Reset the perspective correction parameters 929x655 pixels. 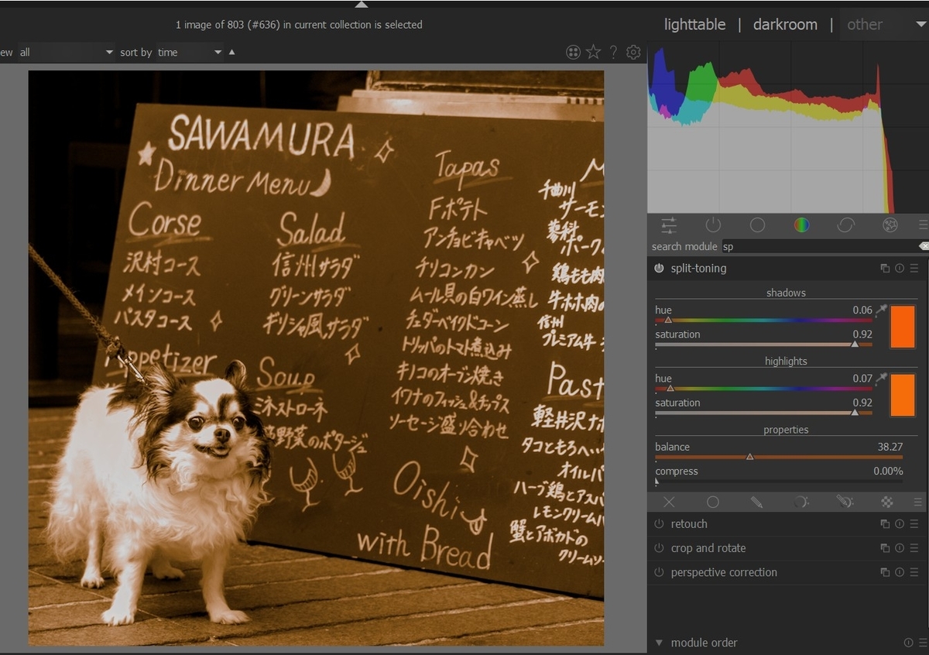point(900,572)
